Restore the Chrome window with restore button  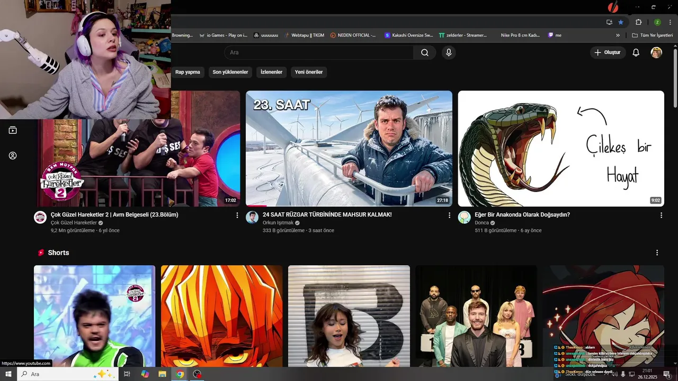[x=653, y=7]
